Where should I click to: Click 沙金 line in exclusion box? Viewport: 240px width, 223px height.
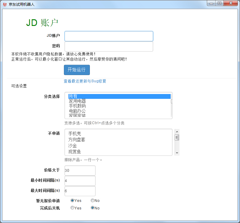click(x=72, y=146)
